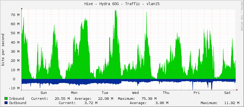The width and height of the screenshot is (244, 107).
Task: Click the Inbound current value '20.55 M'
Action: click(x=62, y=99)
